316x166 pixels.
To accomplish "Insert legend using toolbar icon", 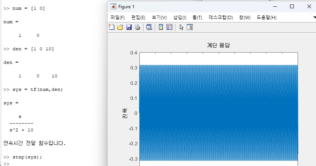I will click(169, 27).
